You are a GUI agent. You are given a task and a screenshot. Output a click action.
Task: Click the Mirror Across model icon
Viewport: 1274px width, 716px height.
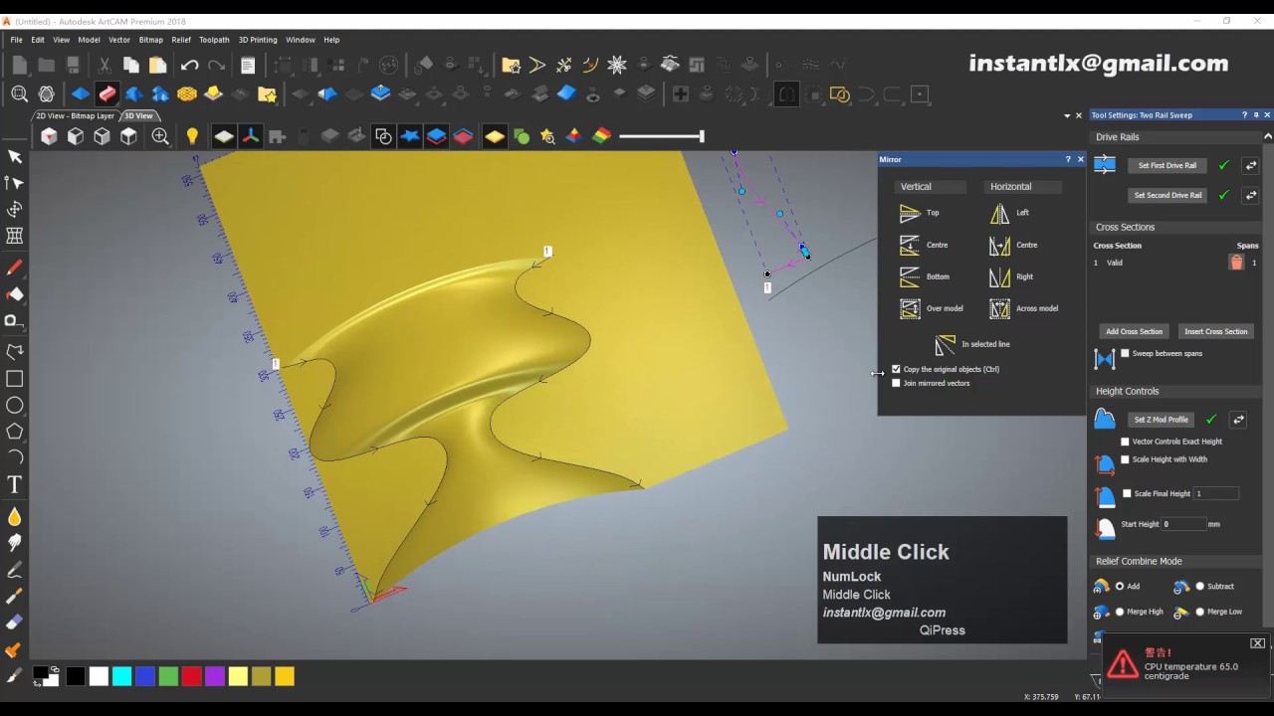(x=999, y=308)
